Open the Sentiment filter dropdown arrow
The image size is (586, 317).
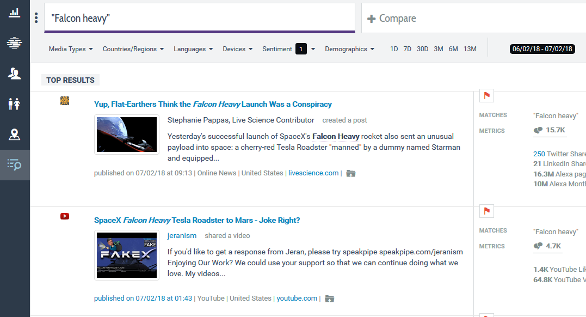313,49
